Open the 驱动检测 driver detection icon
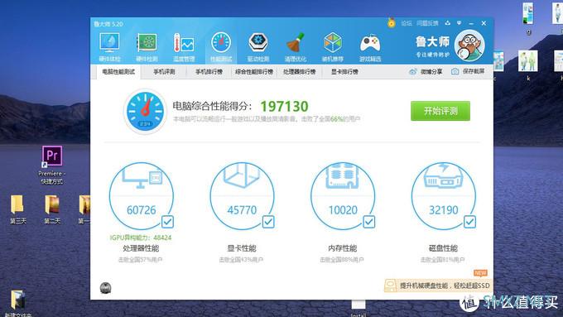Image resolution: width=563 pixels, height=317 pixels. pyautogui.click(x=258, y=46)
